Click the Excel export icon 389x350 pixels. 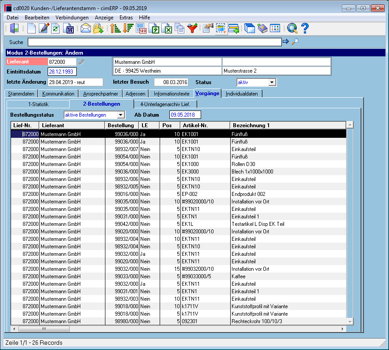click(167, 28)
